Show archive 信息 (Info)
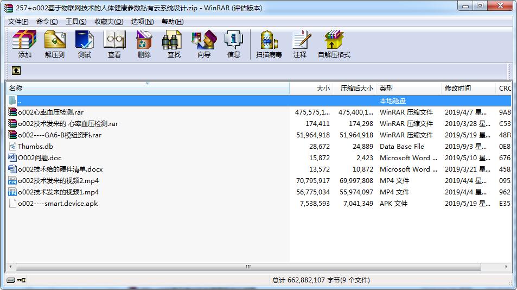 pyautogui.click(x=233, y=44)
